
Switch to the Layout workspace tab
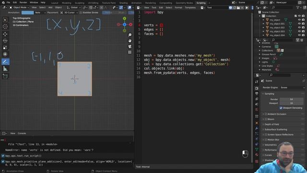[x=55, y=3]
